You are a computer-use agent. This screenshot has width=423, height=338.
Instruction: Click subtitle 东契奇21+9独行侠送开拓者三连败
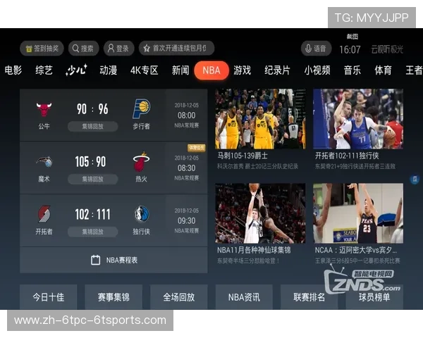[x=355, y=166]
